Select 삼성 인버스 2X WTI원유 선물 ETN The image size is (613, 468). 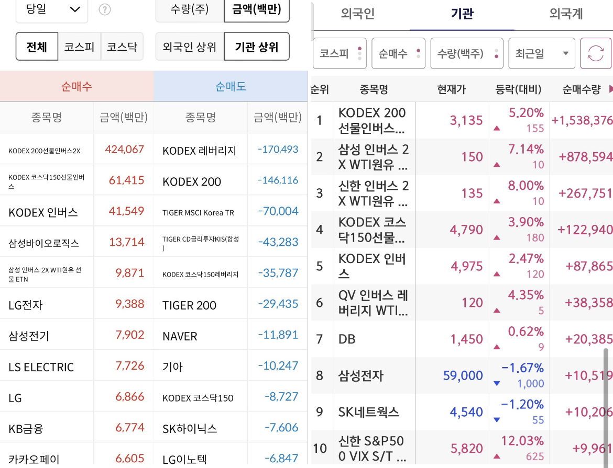[45, 274]
